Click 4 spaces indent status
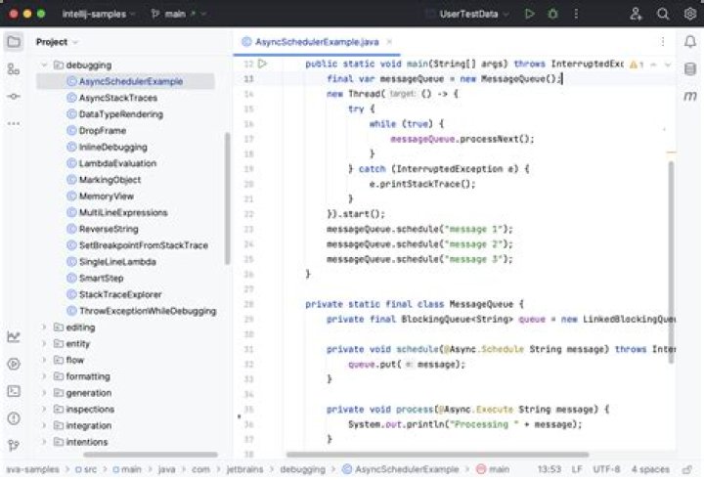This screenshot has height=480, width=704. 650,469
